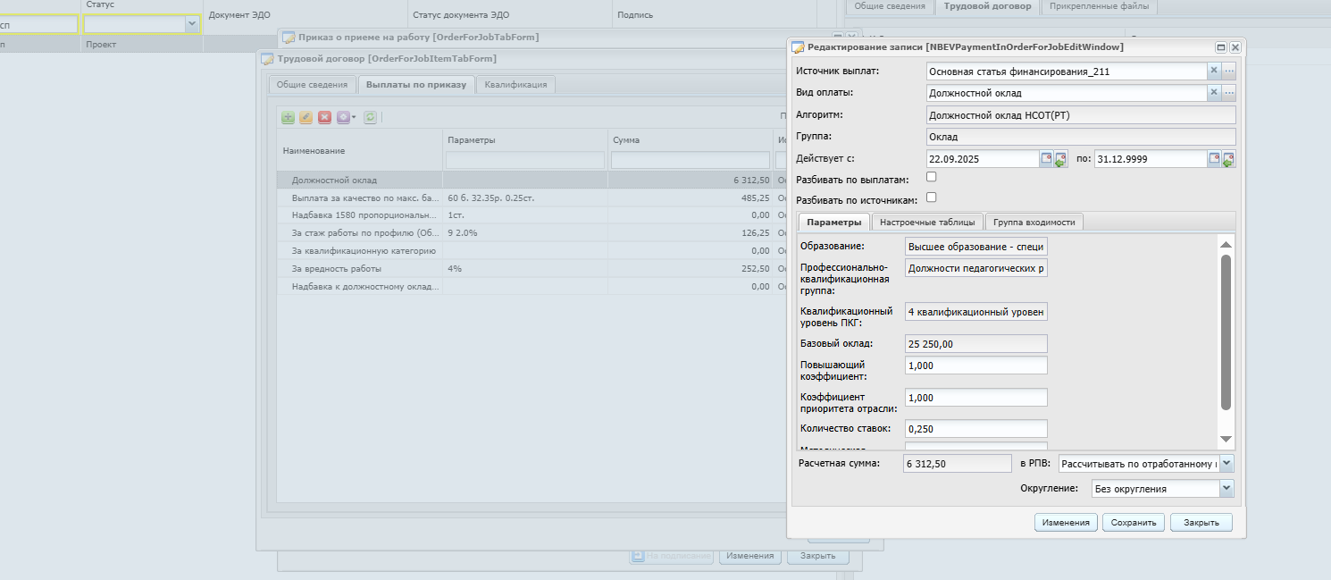This screenshot has height=580, width=1331.
Task: Maximize the Редактирование записи window
Action: pyautogui.click(x=1221, y=46)
